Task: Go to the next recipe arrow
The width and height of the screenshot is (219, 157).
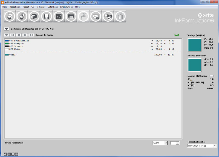Action: point(25,35)
